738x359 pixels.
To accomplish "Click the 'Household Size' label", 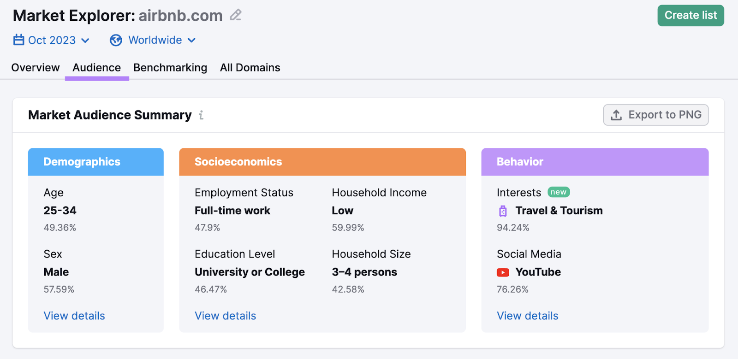I will pyautogui.click(x=371, y=254).
